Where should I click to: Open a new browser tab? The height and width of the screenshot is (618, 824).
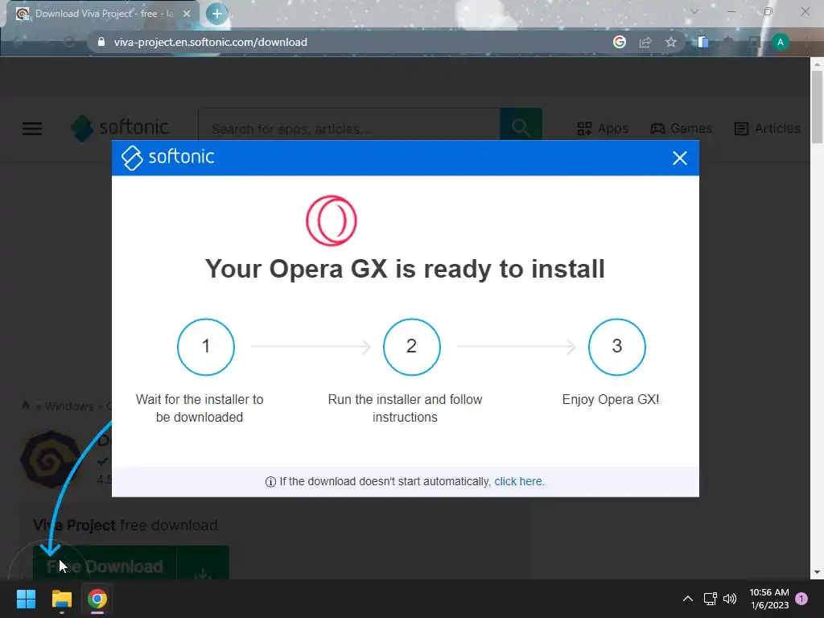coord(216,14)
